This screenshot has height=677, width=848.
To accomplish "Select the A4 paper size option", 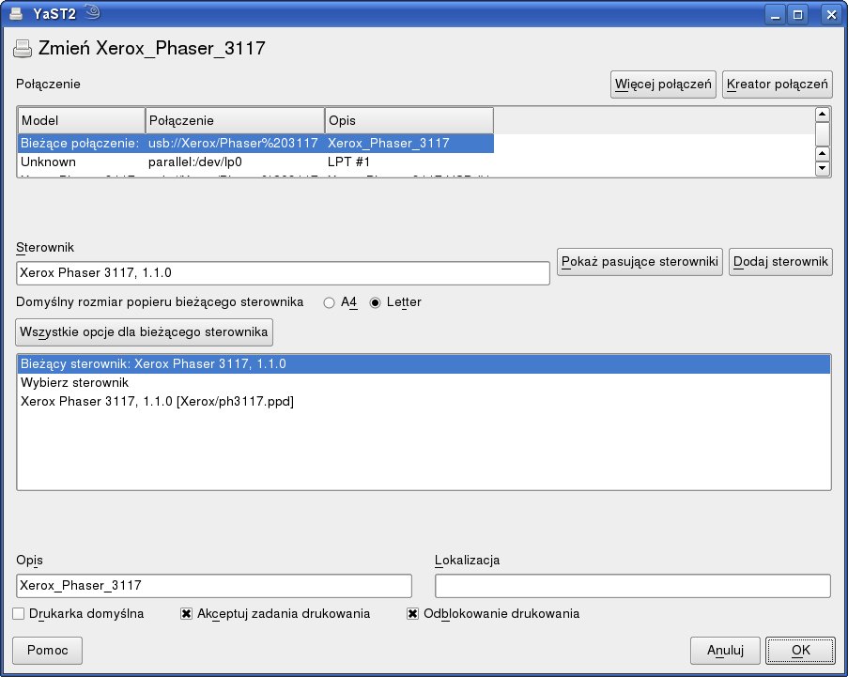I will pyautogui.click(x=329, y=302).
